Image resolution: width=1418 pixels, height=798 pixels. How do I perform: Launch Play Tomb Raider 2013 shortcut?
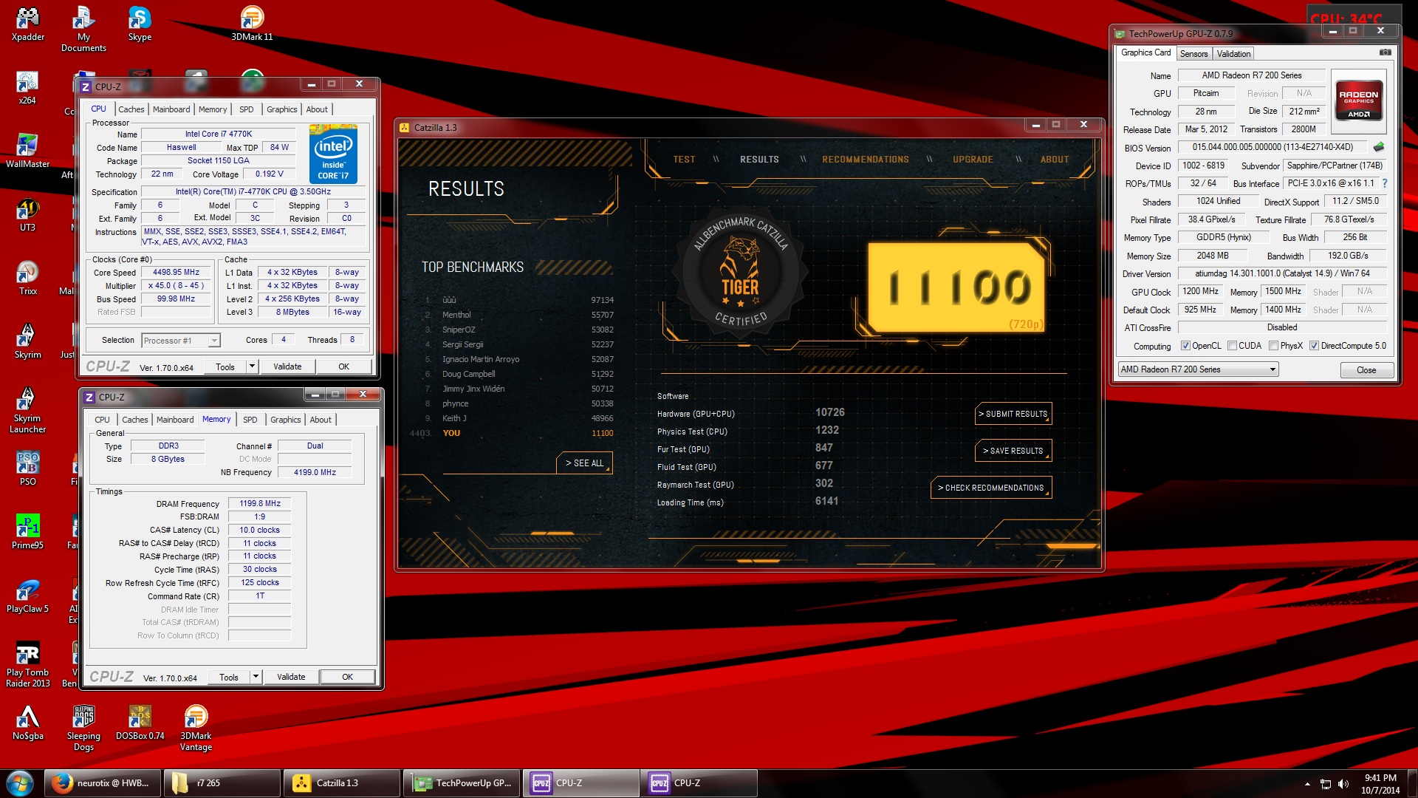pyautogui.click(x=27, y=665)
